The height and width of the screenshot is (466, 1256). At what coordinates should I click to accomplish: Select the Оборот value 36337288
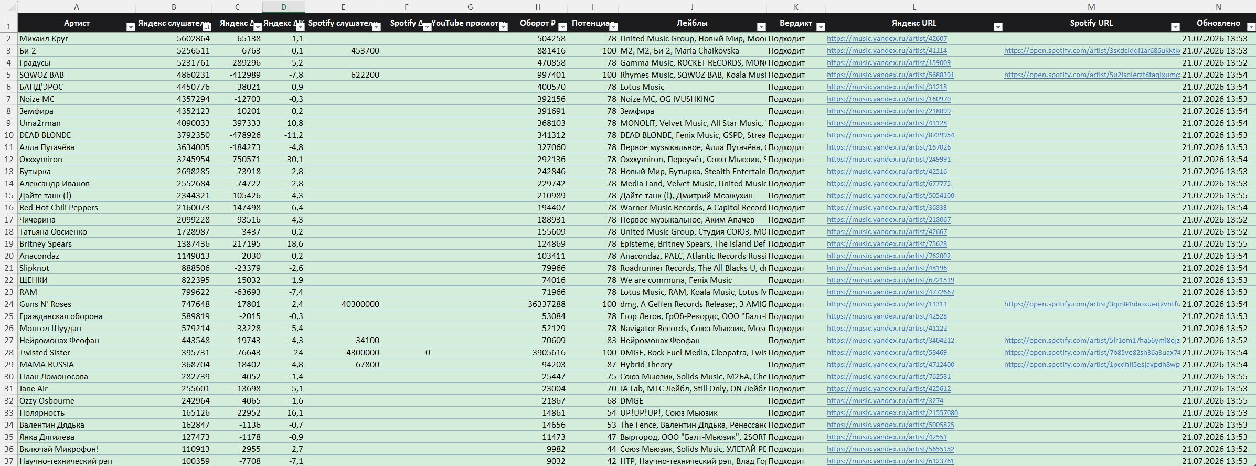538,304
